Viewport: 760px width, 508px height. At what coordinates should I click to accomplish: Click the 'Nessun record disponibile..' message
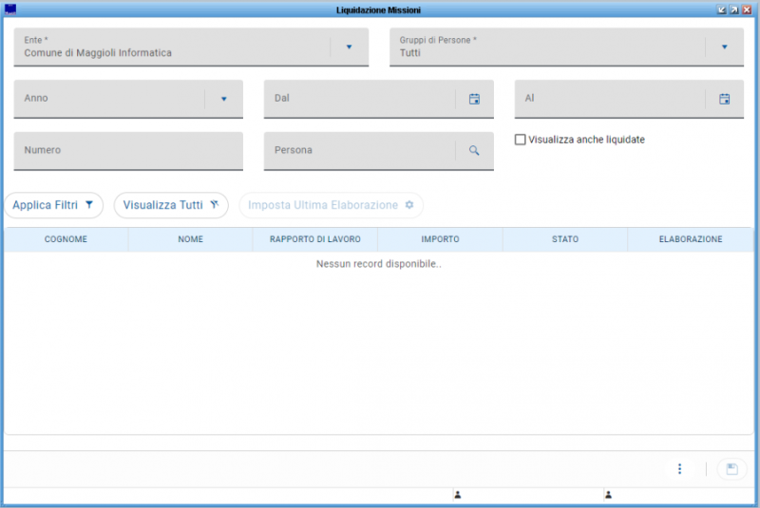[378, 264]
